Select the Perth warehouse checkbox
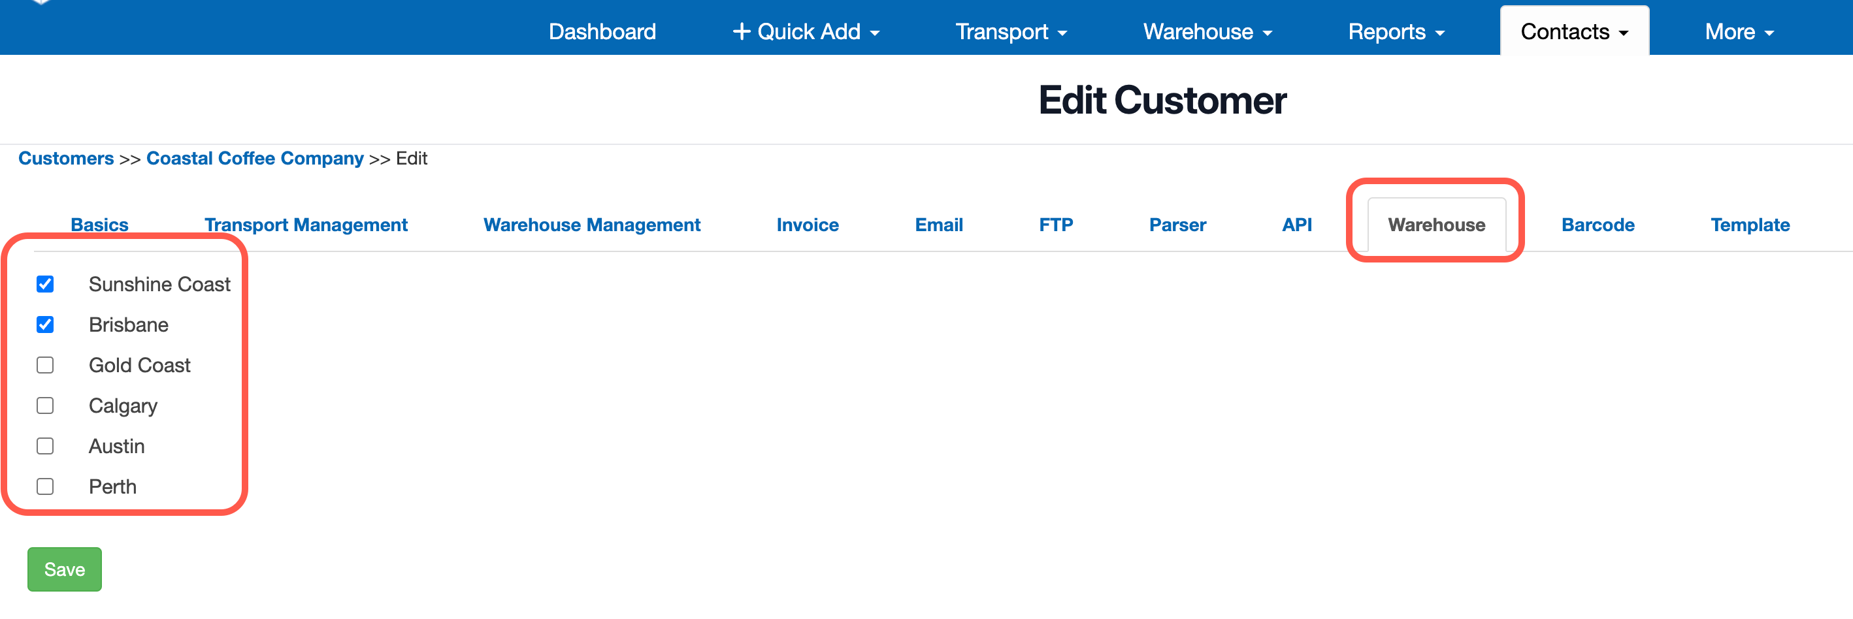 point(45,486)
